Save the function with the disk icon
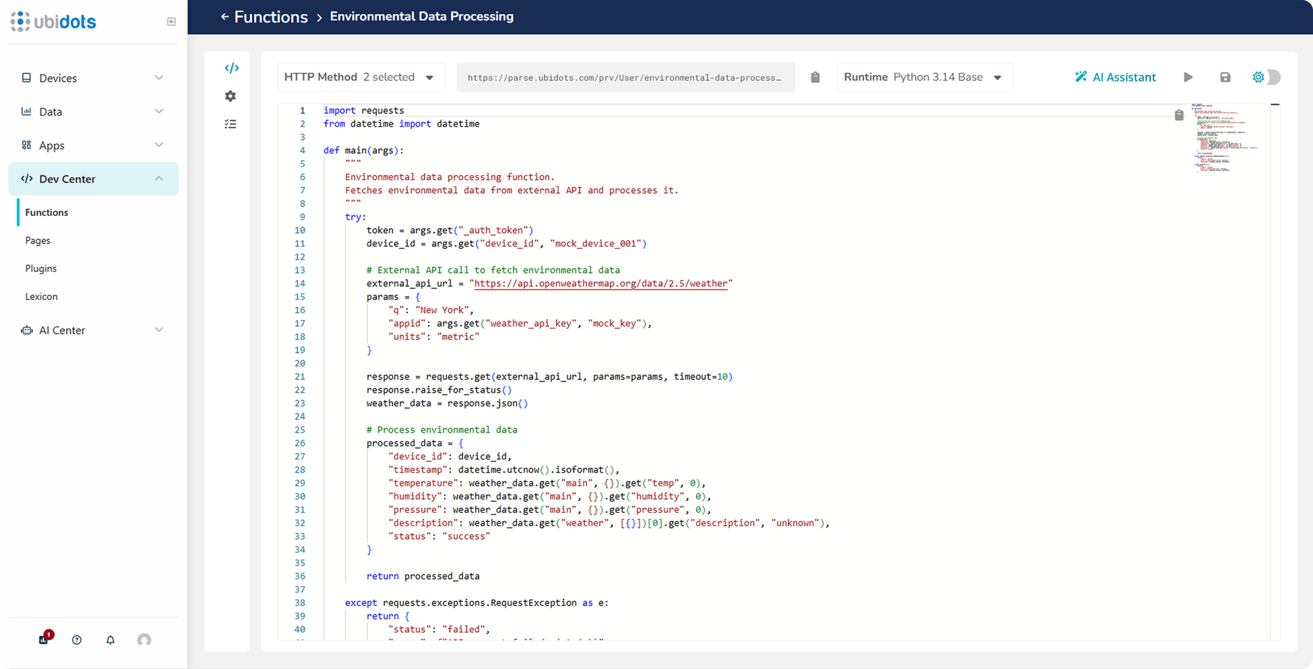1313x669 pixels. click(1225, 77)
